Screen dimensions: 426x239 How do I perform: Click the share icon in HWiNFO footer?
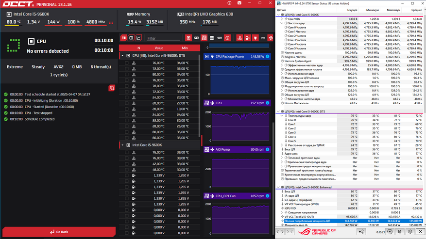click(x=361, y=232)
